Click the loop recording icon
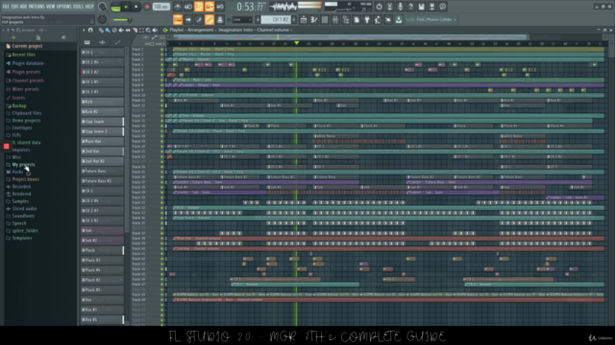The image size is (615, 345). pos(220,7)
